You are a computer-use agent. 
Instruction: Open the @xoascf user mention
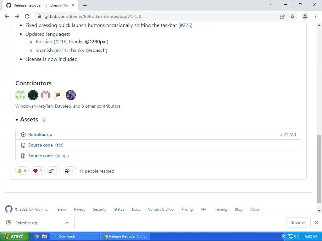[x=95, y=51]
